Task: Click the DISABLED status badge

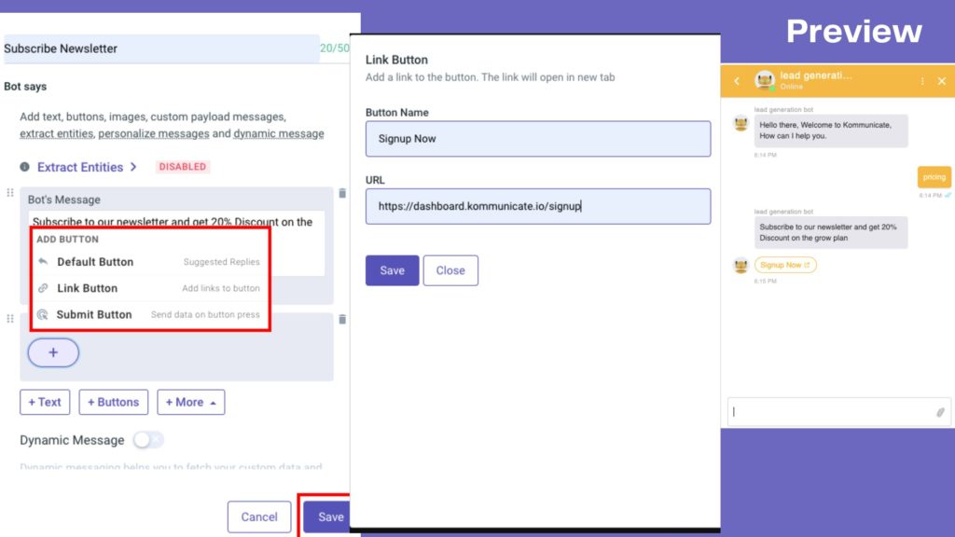Action: (x=183, y=167)
